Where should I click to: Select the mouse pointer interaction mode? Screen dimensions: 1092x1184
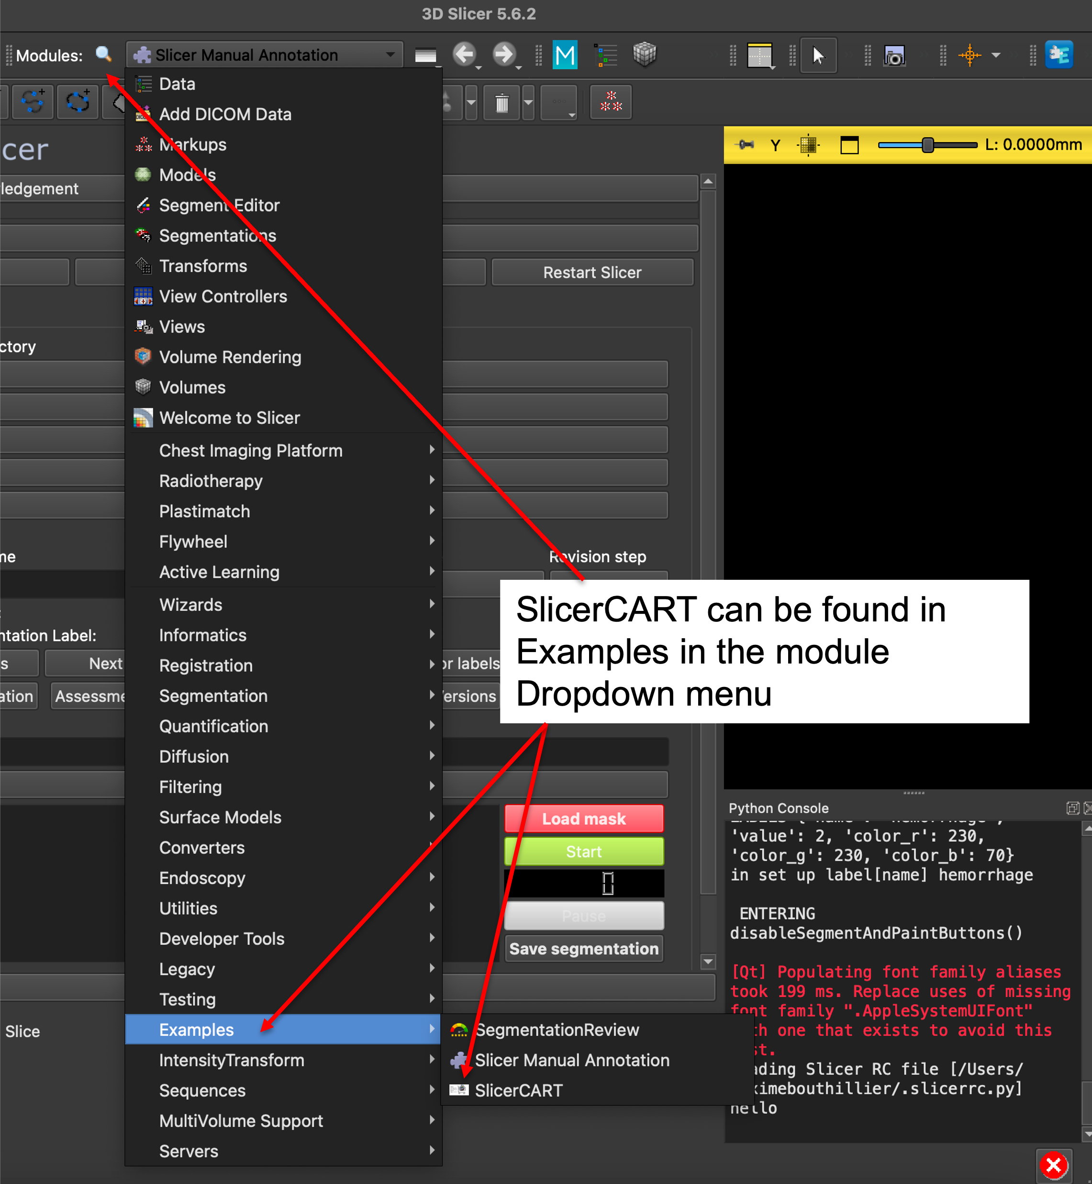(818, 55)
